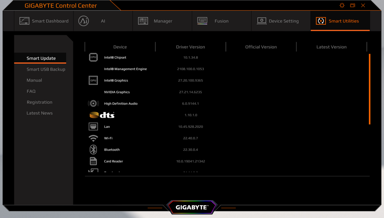Open Smart USB Backup
The width and height of the screenshot is (384, 218).
[46, 69]
